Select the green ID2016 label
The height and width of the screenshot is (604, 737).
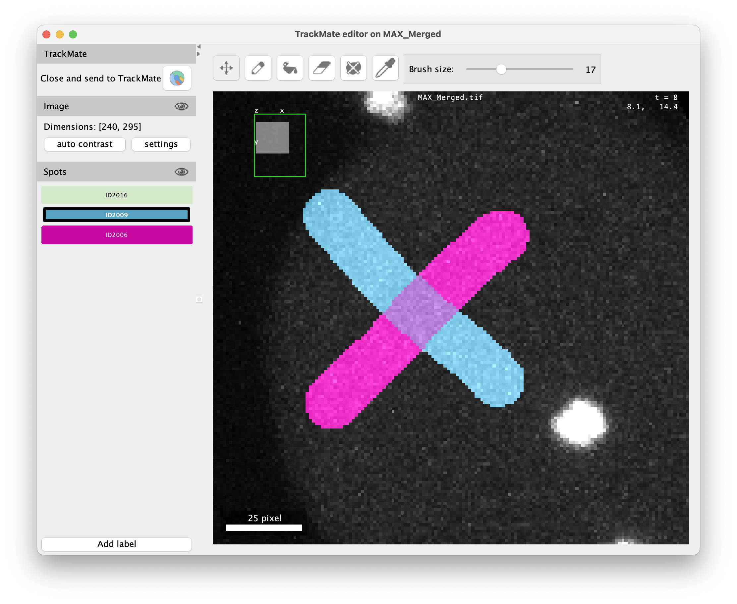(117, 195)
